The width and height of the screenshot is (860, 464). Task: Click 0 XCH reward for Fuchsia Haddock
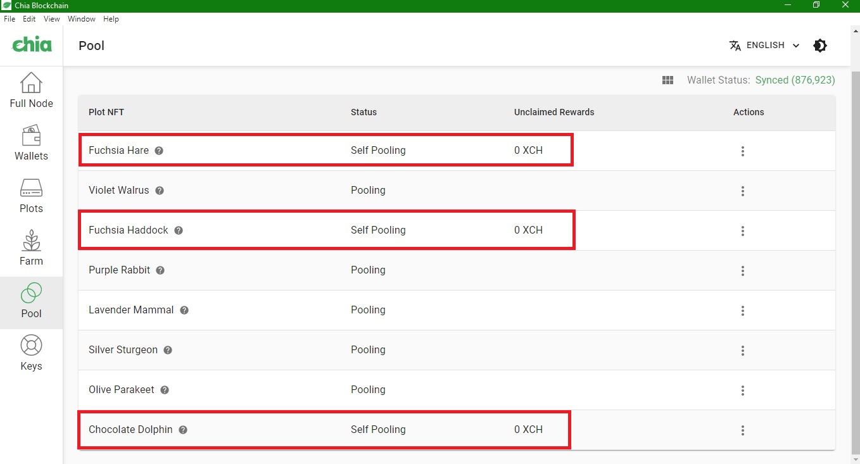click(528, 230)
